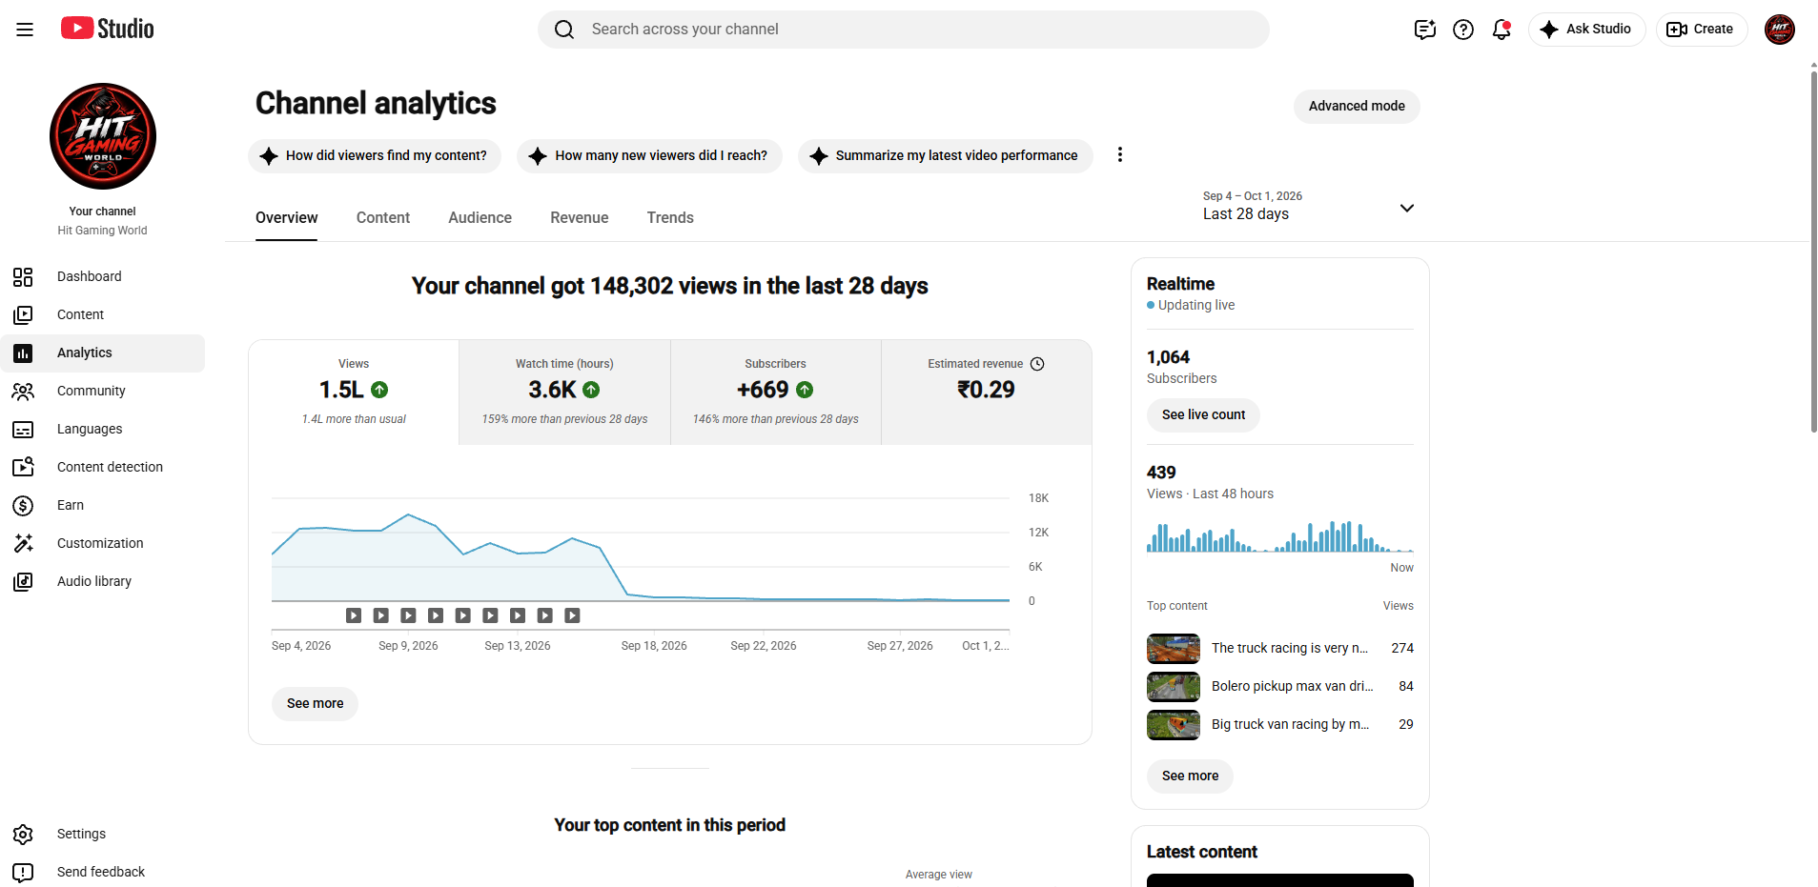Click the Create button
The image size is (1818, 887).
click(x=1701, y=30)
